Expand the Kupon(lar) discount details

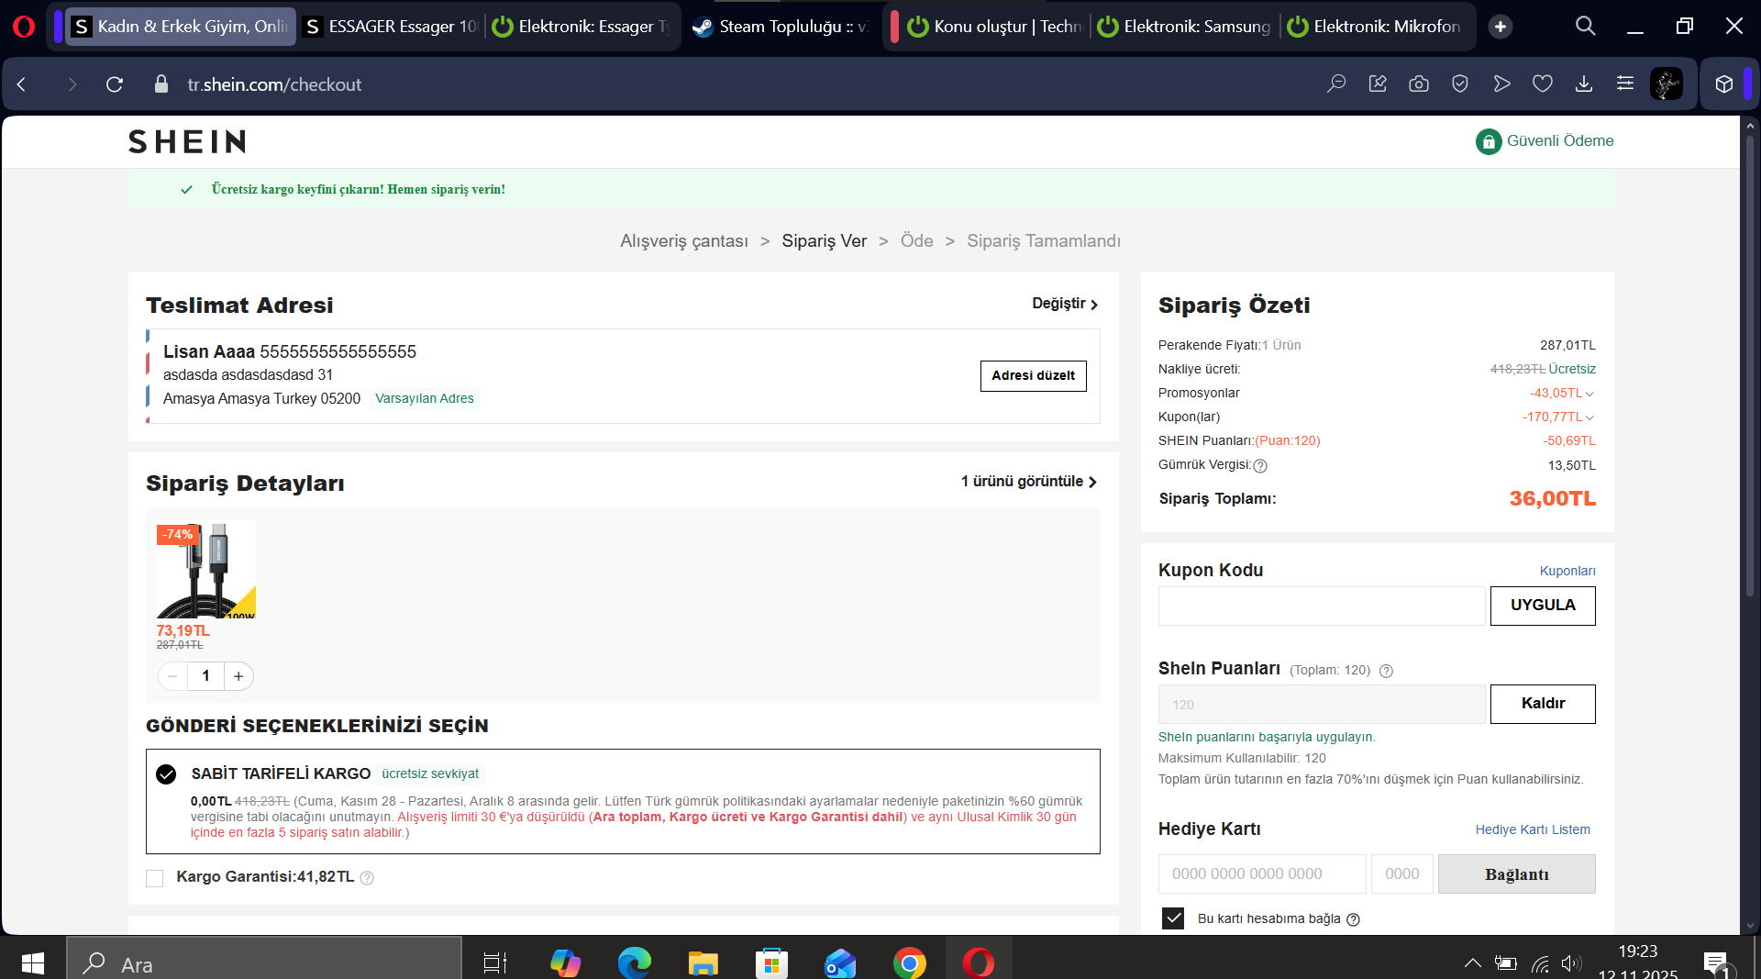coord(1589,417)
